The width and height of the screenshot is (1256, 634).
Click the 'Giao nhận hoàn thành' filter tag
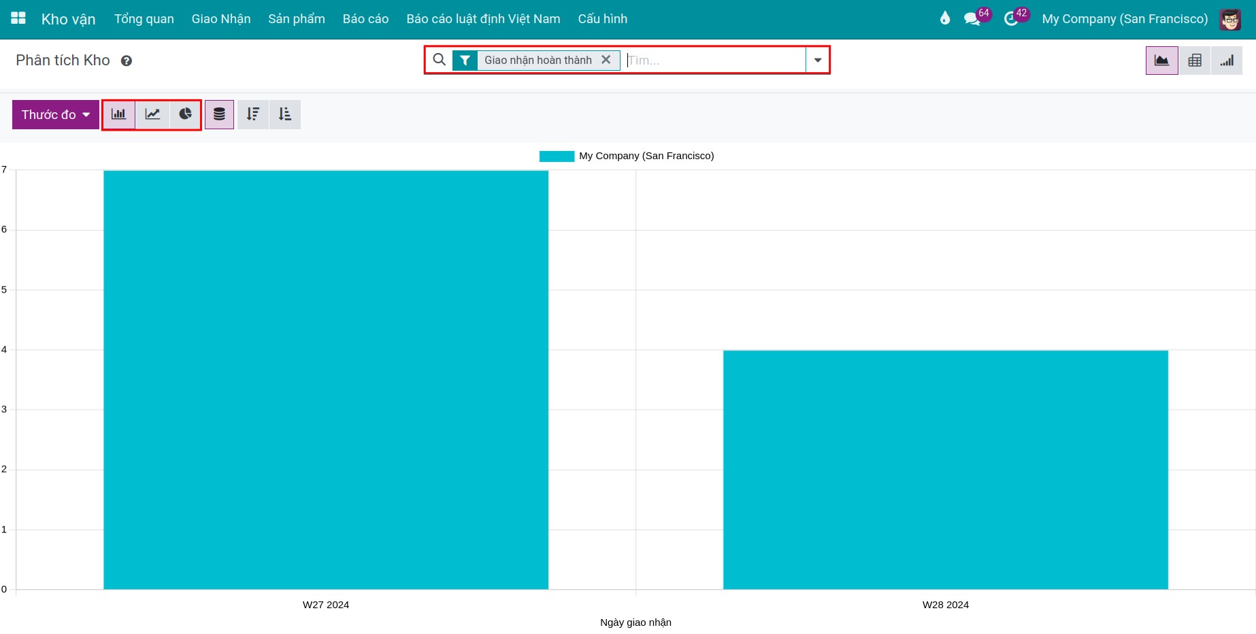pyautogui.click(x=538, y=61)
